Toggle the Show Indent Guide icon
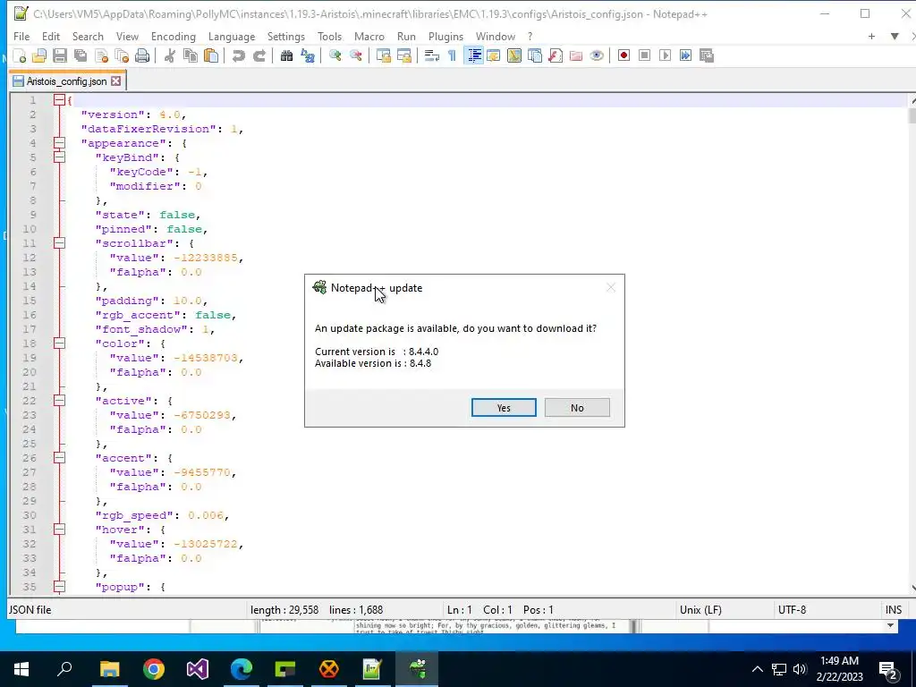This screenshot has width=916, height=687. [x=474, y=56]
